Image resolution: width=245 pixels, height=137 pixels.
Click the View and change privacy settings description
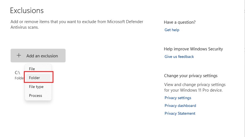pos(195,87)
